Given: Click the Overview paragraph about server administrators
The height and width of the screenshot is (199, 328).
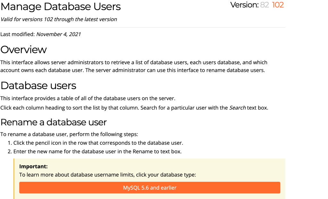Looking at the screenshot, I should click(134, 66).
